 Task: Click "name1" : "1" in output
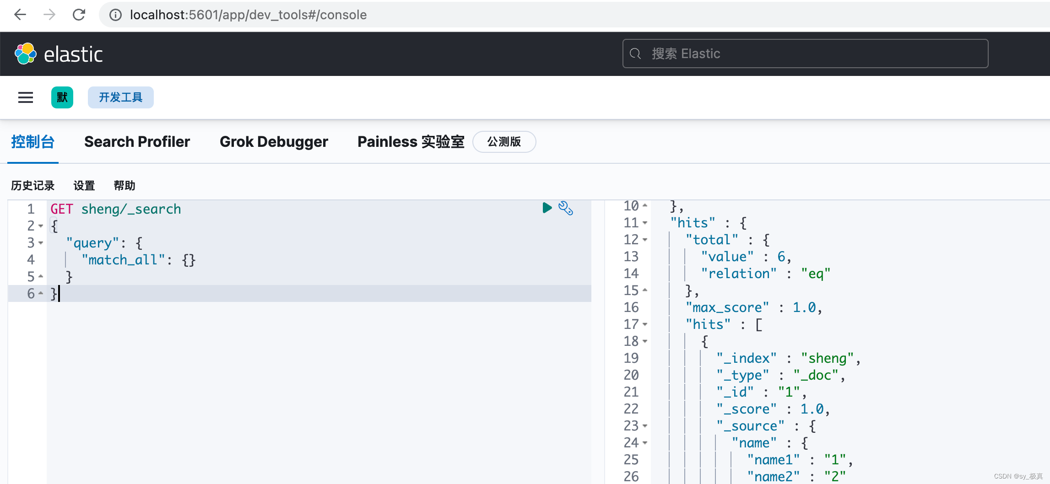tap(800, 460)
